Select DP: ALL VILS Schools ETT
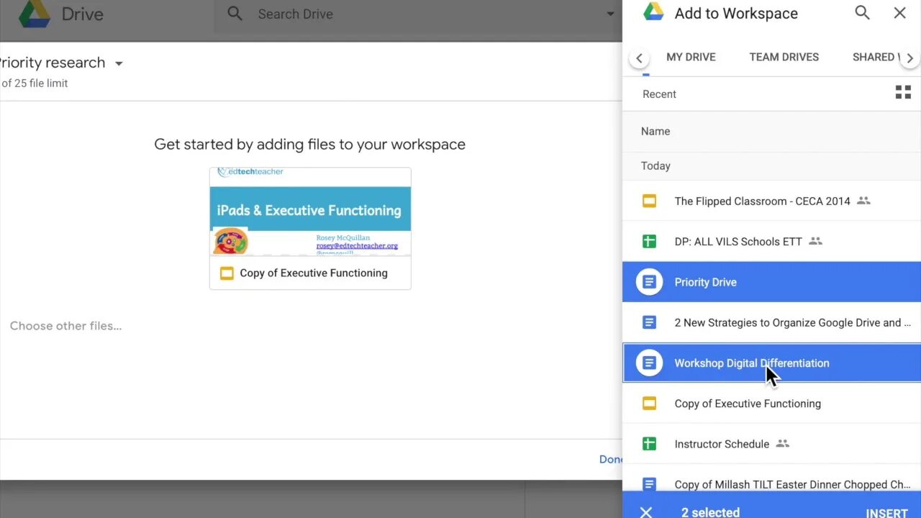The height and width of the screenshot is (518, 921). pos(771,242)
